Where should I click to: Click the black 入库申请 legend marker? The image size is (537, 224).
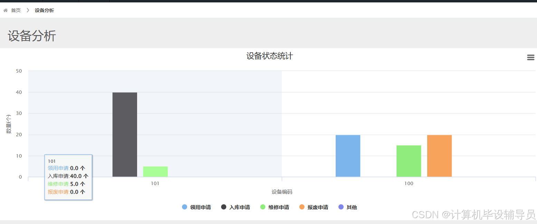coord(224,207)
